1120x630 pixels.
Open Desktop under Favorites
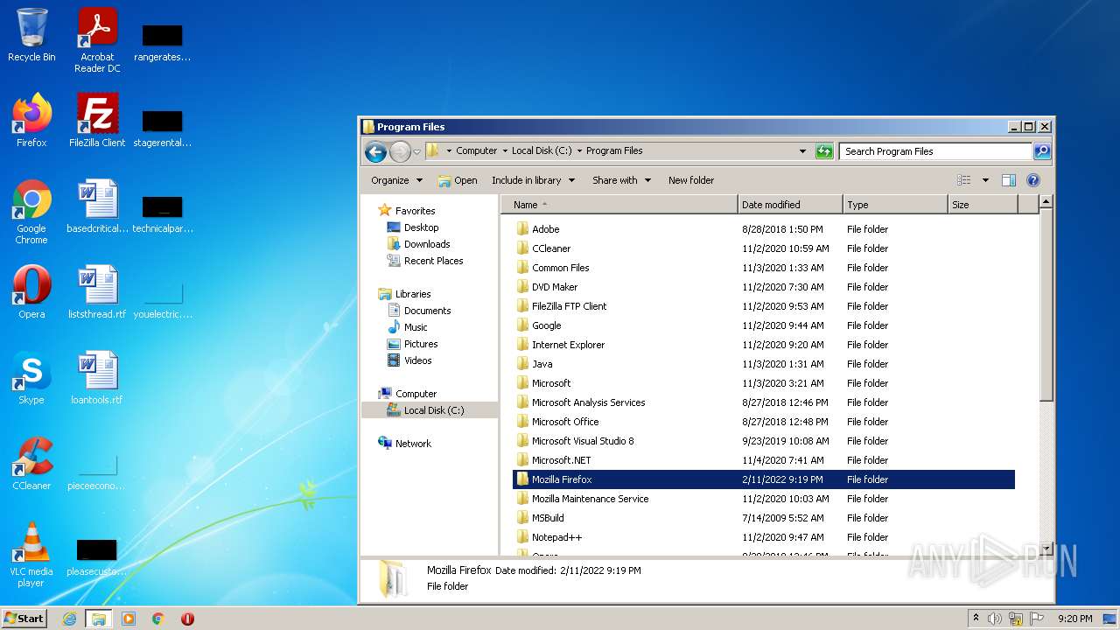coord(421,227)
